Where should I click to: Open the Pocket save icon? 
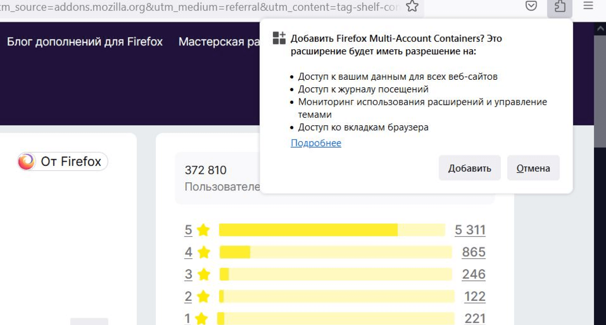click(x=531, y=6)
